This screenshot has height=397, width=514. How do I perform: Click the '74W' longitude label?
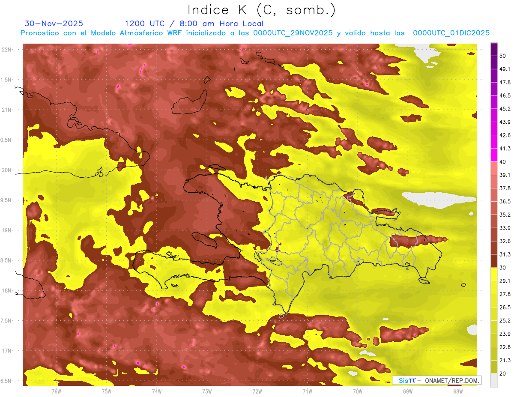[157, 391]
